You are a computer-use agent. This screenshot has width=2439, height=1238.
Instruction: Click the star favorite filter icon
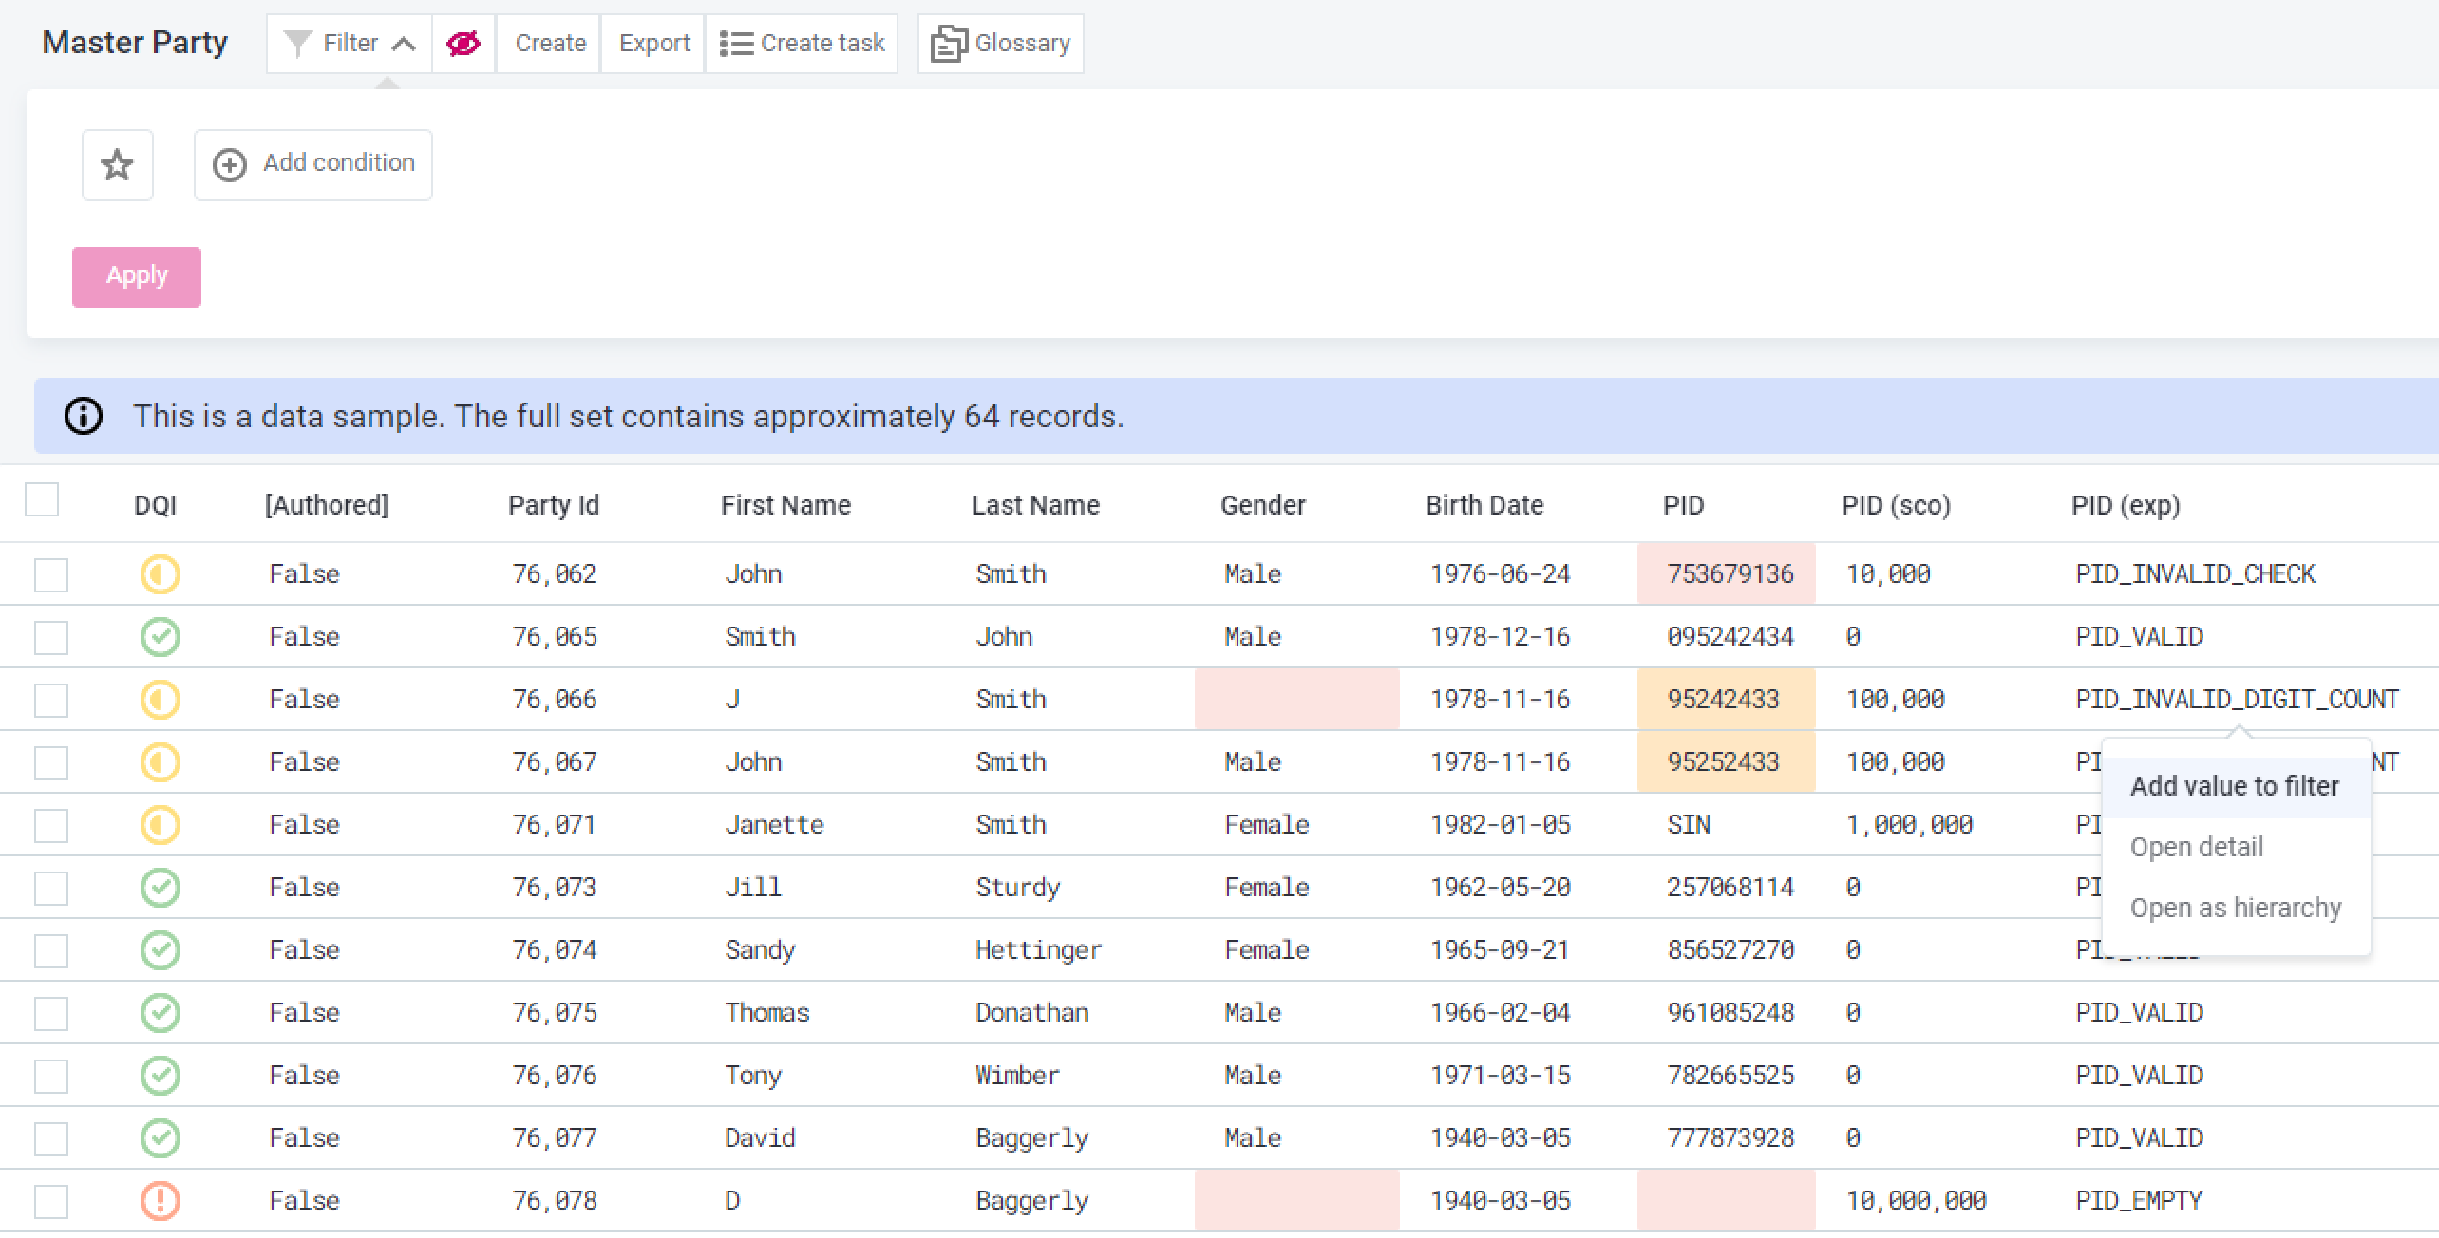[x=117, y=165]
